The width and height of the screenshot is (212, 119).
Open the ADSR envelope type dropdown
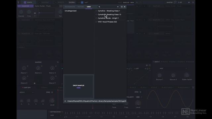click(26, 92)
